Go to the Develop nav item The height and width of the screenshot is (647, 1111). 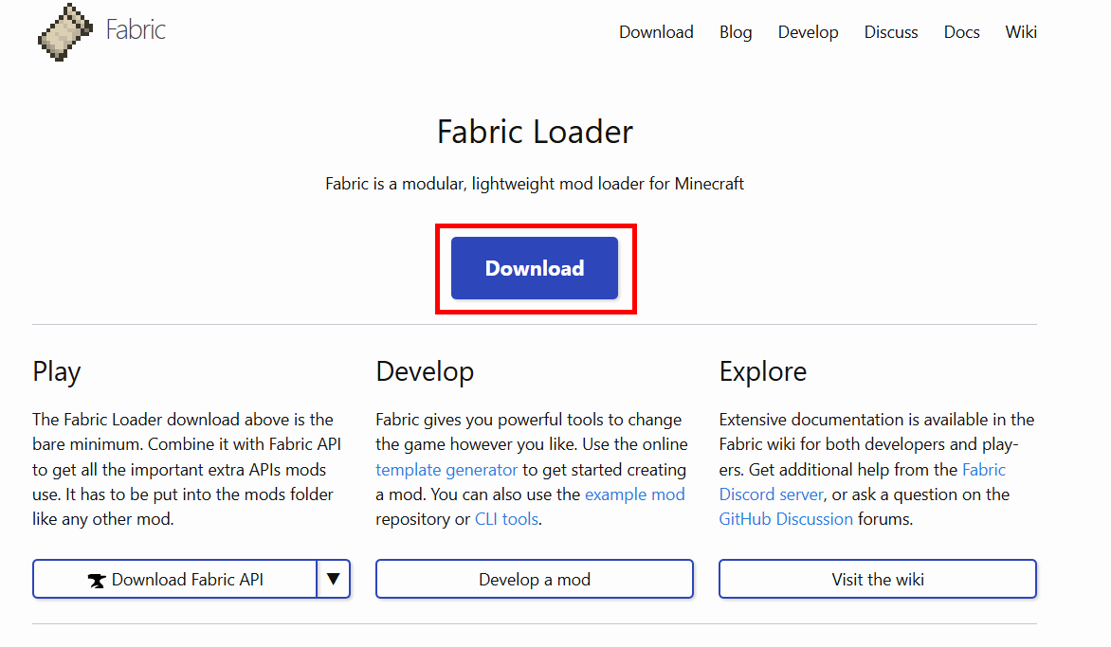tap(808, 32)
